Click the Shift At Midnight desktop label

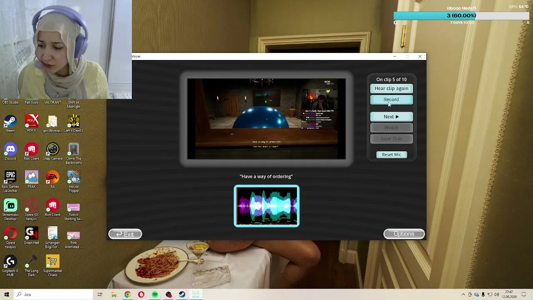point(74,105)
